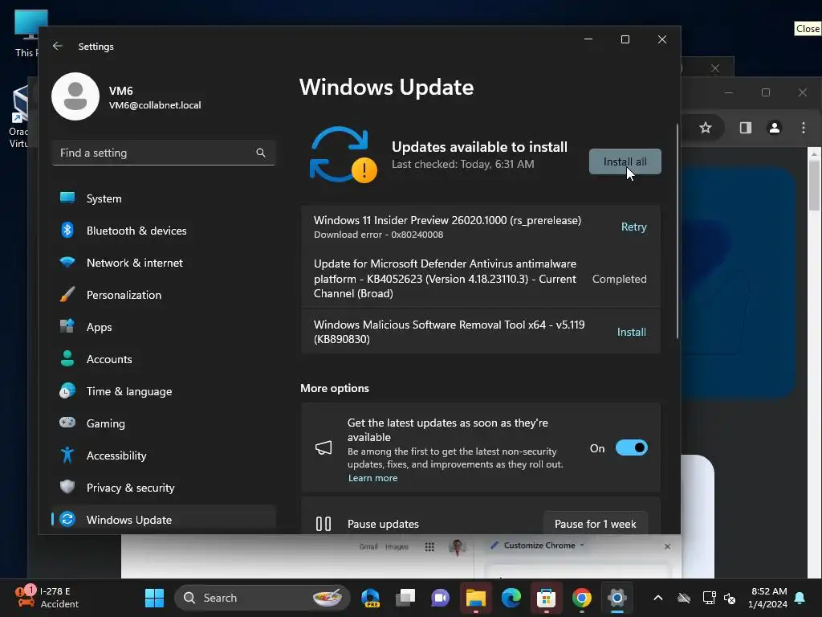Select the Defender Antivirus update entry
The image size is (822, 617).
[x=480, y=279]
